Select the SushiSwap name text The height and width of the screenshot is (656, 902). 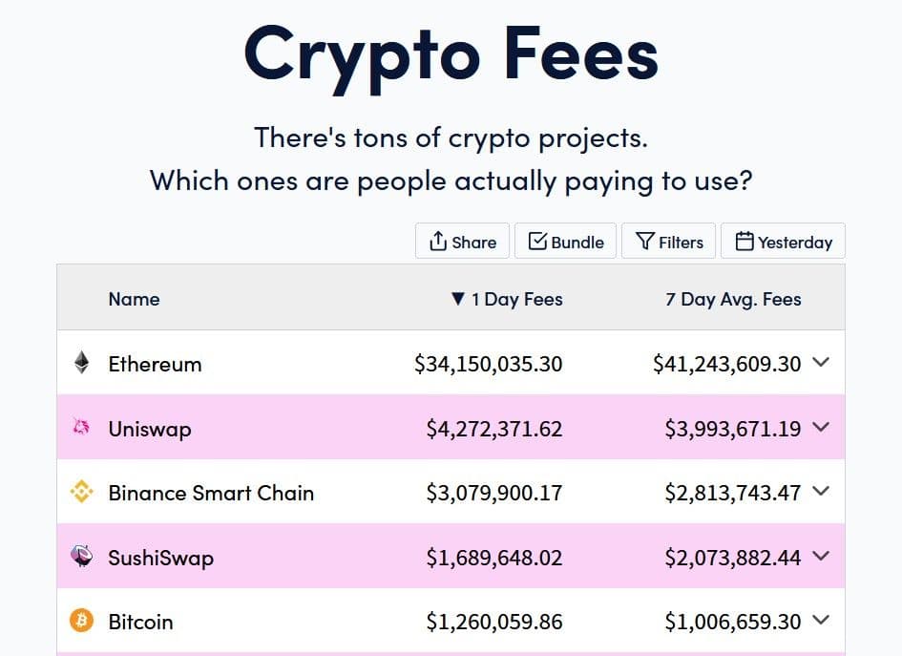tap(160, 558)
